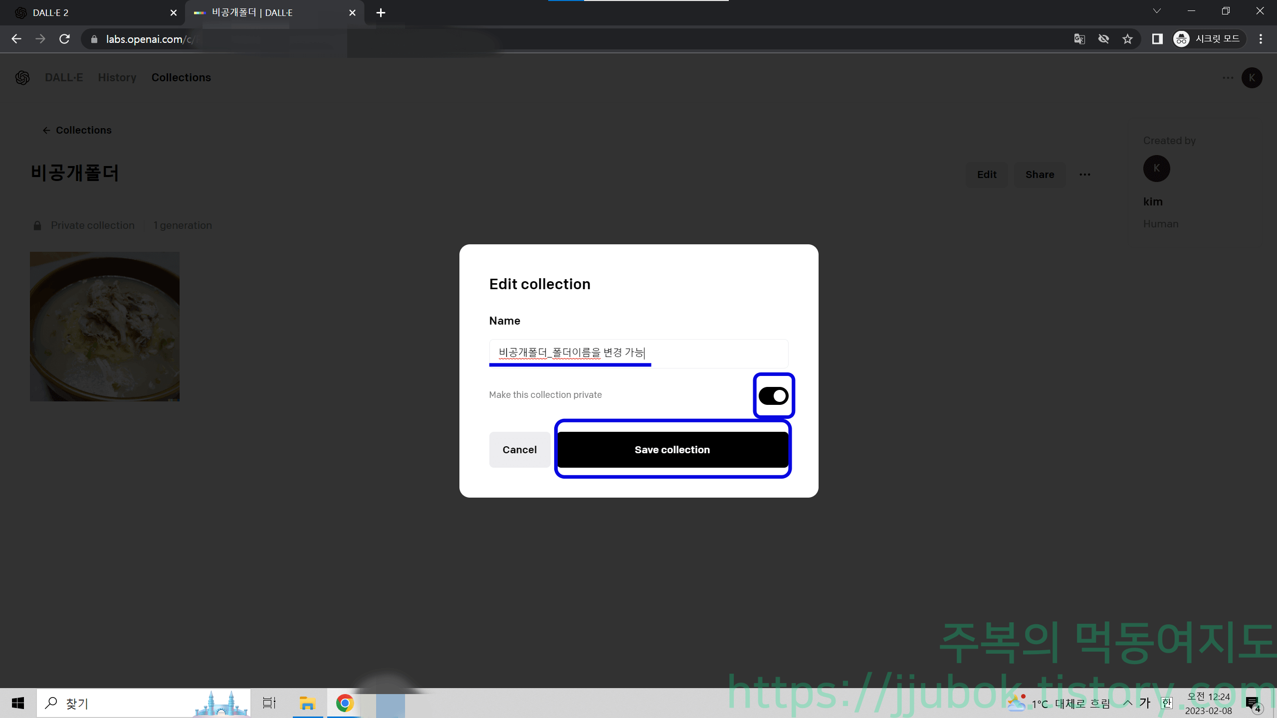Click the Cancel button in dialog
Screen dimensions: 1277x718
click(x=519, y=450)
